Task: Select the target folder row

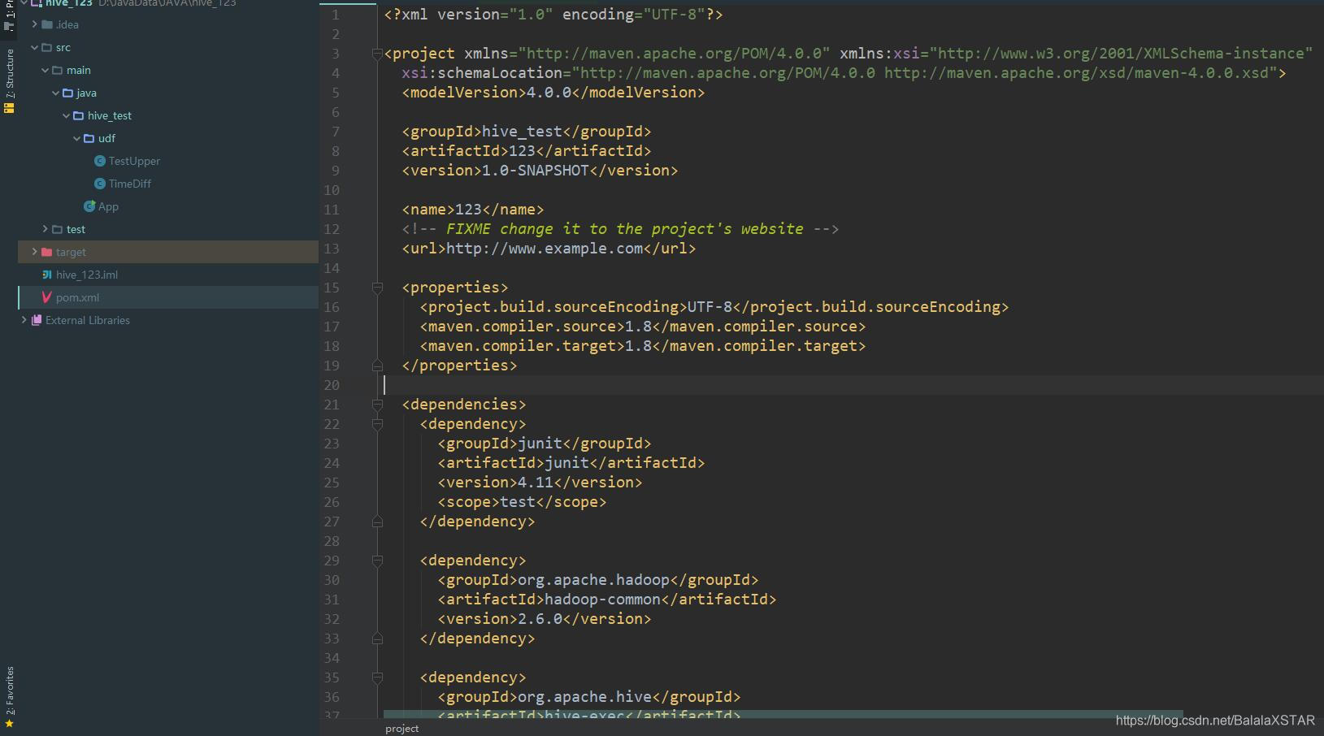Action: (x=168, y=252)
